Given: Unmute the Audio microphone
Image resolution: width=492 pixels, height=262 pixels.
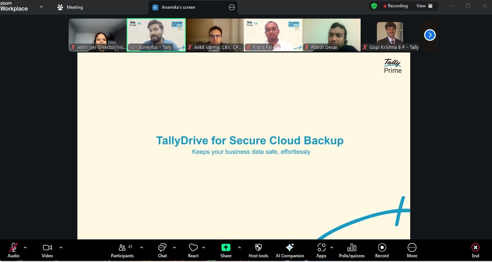Looking at the screenshot, I should [14, 251].
